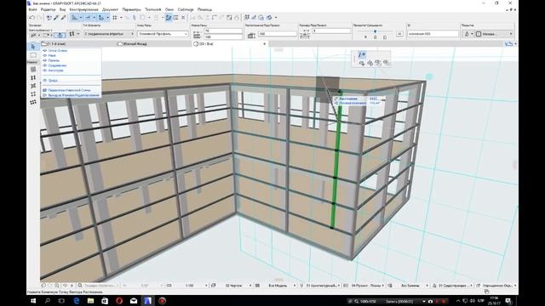The height and width of the screenshot is (306, 545).
Task: Click the Mail icon in taskbar
Action: pos(134,301)
